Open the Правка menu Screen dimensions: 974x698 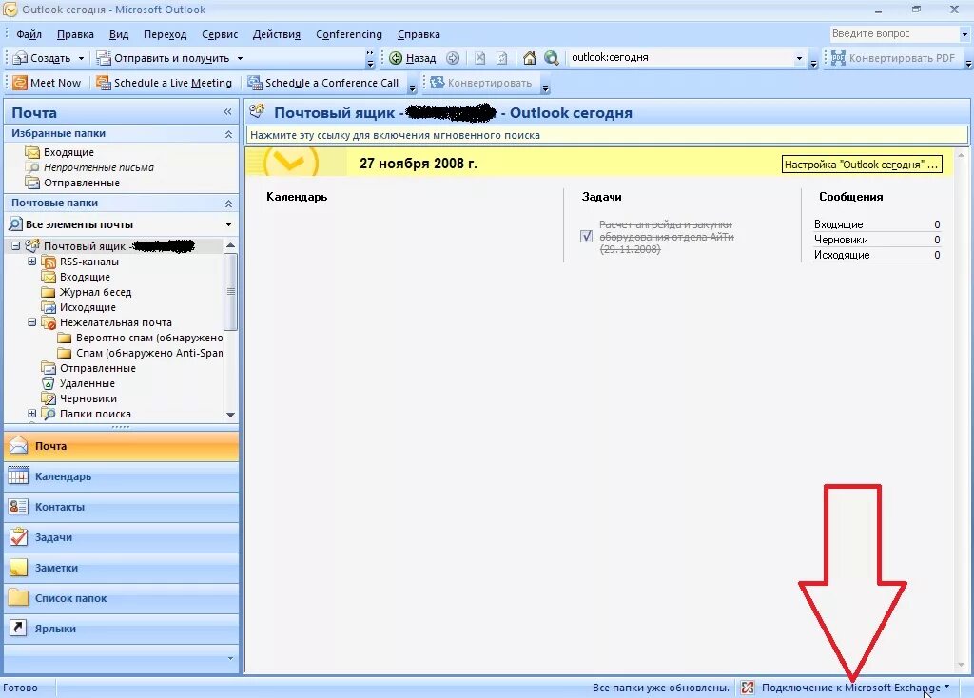tap(75, 34)
